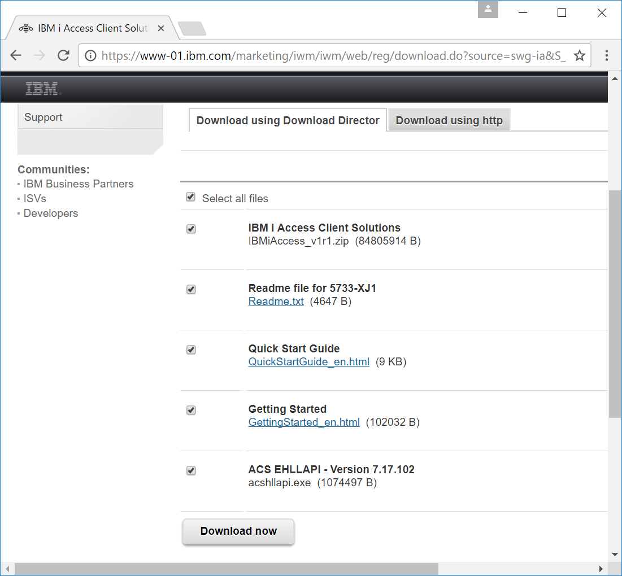Toggle the Select all files checkbox

190,197
